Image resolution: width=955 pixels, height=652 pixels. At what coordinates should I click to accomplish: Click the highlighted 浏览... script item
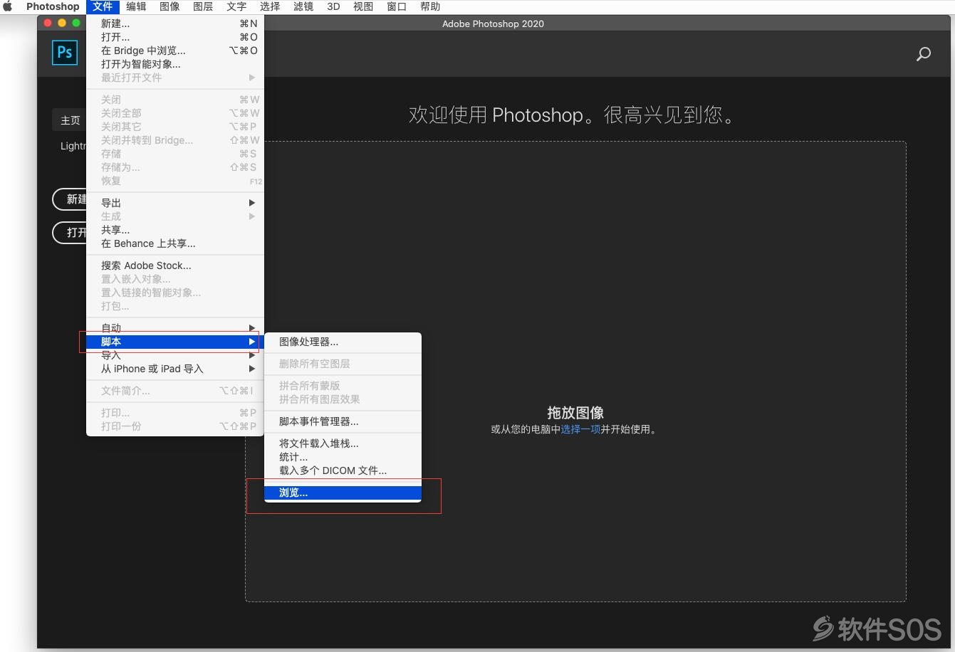click(x=343, y=493)
